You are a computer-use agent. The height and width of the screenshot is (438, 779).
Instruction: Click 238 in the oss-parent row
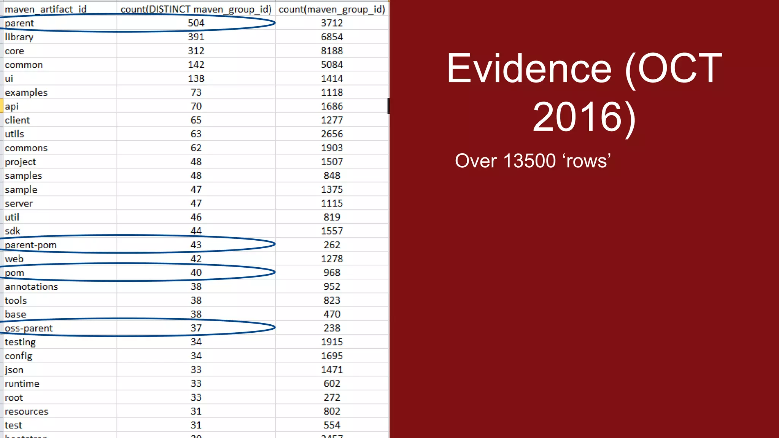click(x=332, y=328)
